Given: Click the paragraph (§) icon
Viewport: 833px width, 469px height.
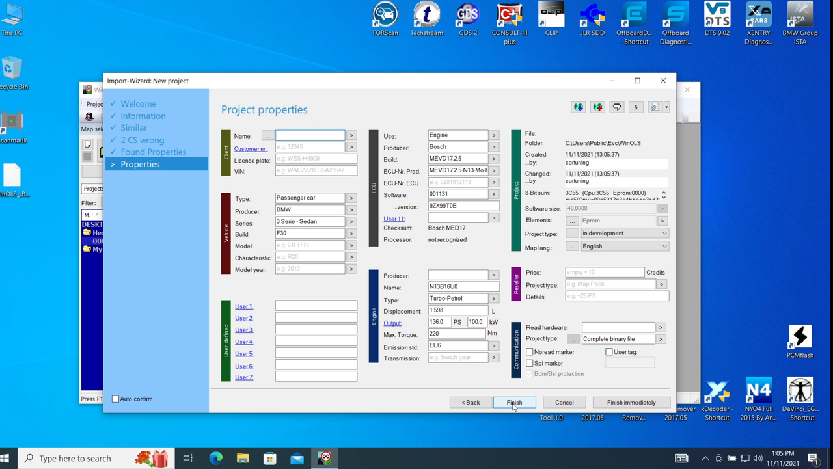Looking at the screenshot, I should point(635,107).
